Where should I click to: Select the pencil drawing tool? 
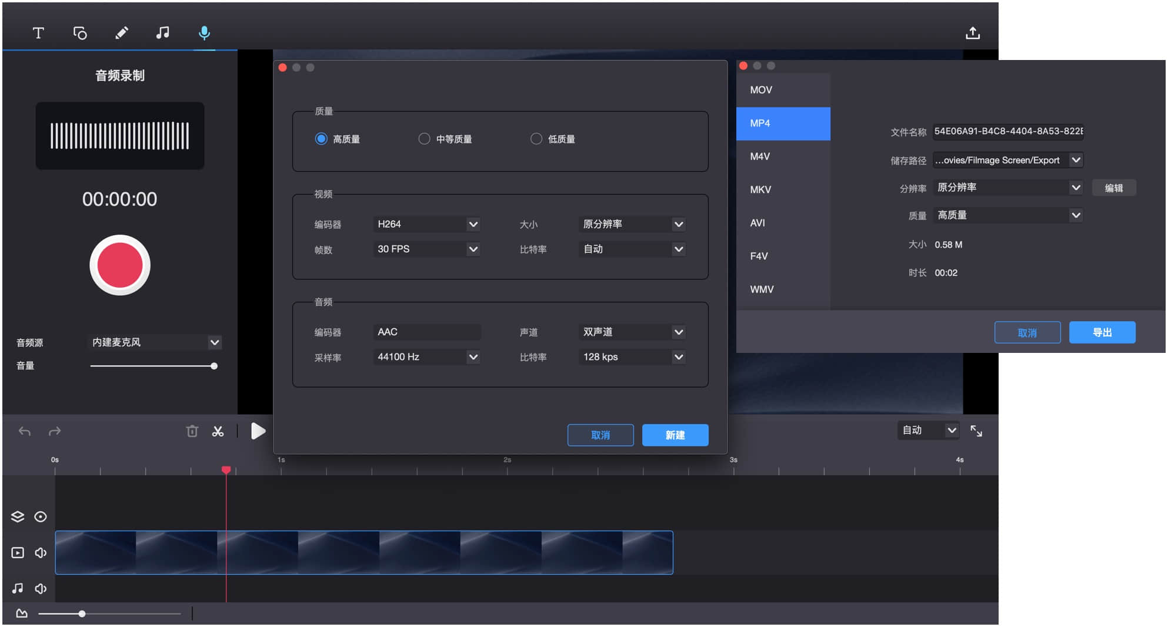pos(121,33)
